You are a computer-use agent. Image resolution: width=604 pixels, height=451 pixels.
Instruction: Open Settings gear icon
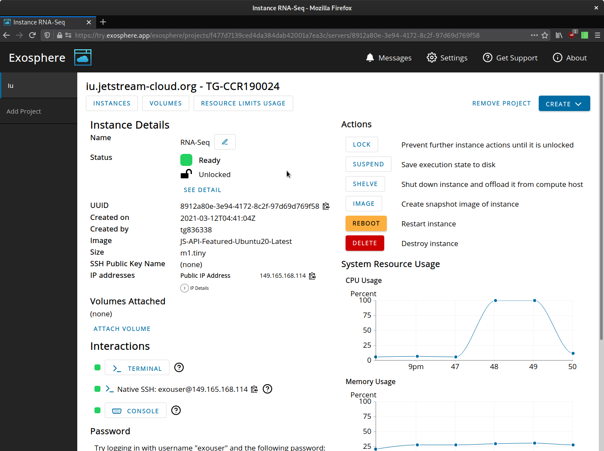[432, 57]
